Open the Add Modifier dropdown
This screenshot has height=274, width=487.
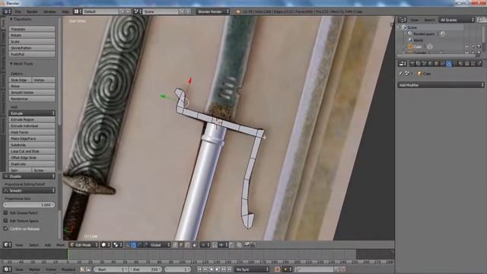pos(441,84)
